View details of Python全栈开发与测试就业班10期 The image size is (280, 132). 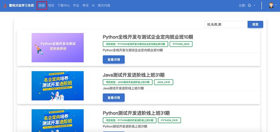113,59
